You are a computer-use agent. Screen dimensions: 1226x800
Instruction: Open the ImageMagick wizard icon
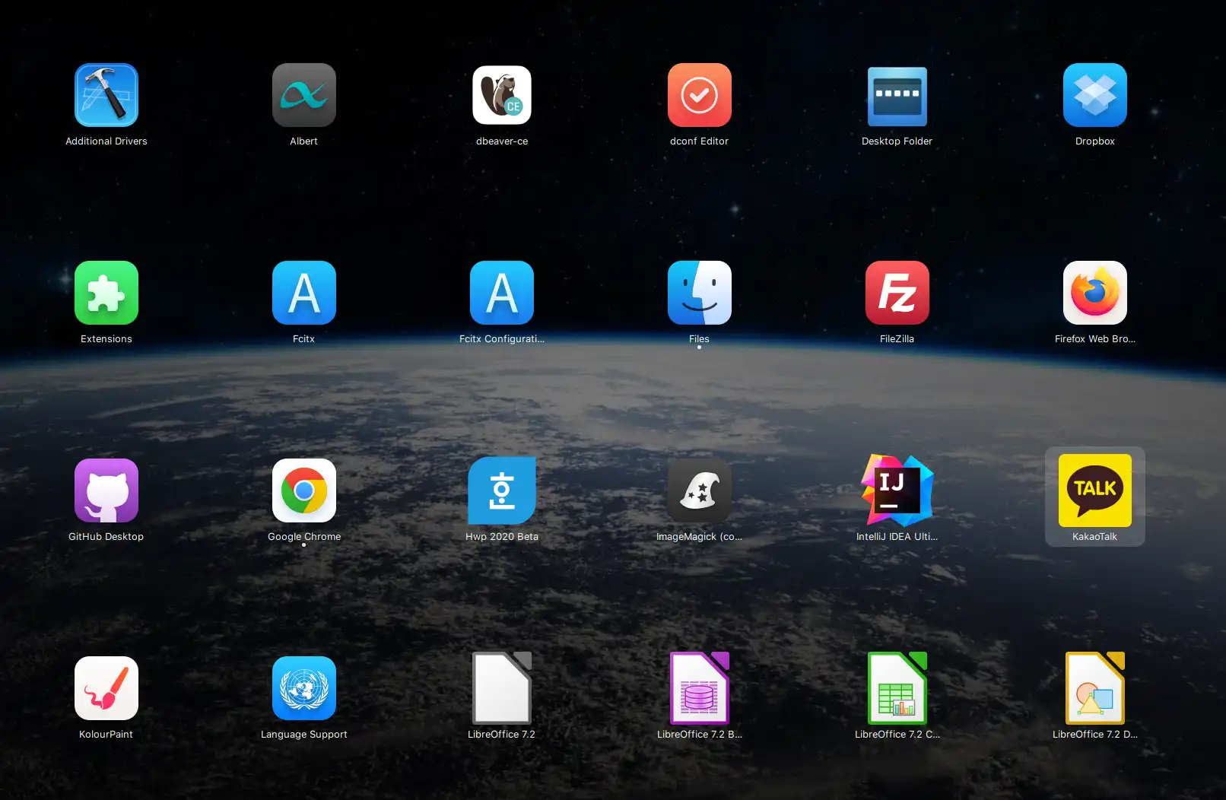coord(700,490)
